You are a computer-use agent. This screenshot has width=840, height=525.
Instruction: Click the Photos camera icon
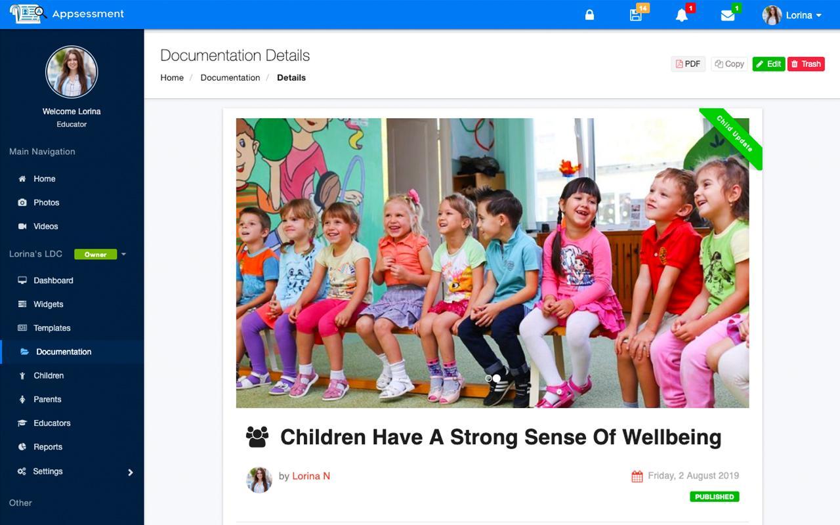point(22,202)
